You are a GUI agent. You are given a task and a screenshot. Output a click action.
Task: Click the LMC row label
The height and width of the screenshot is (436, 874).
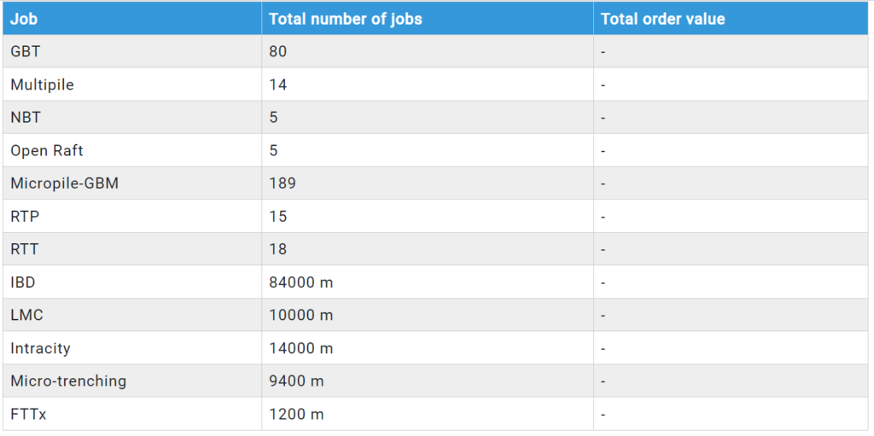[26, 315]
